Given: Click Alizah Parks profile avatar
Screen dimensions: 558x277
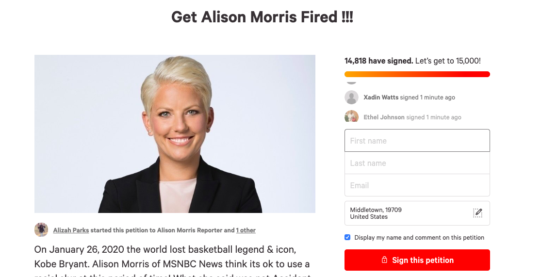Looking at the screenshot, I should point(41,230).
